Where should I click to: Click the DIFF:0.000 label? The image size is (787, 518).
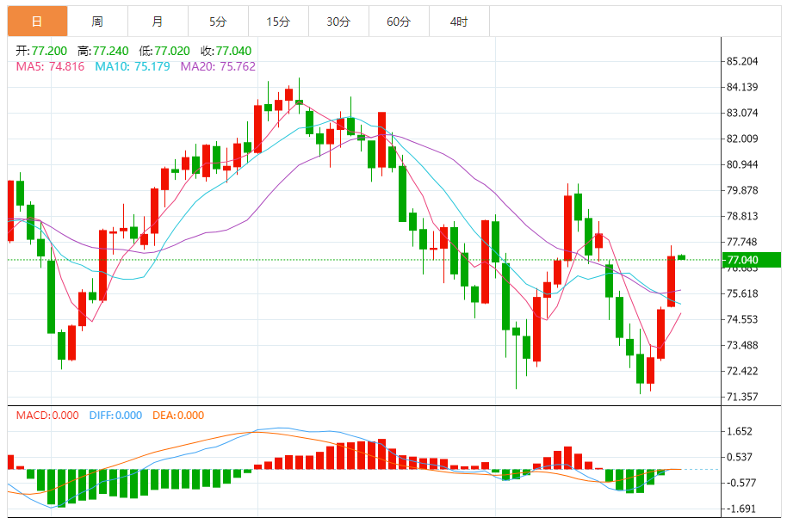115,416
